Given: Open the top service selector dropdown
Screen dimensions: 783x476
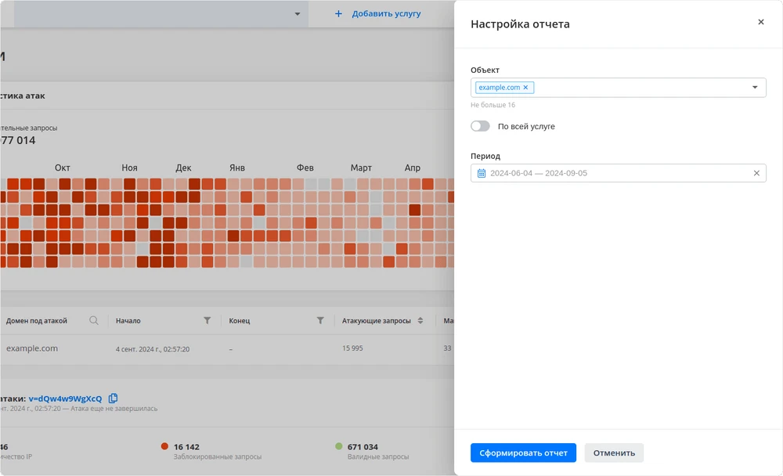Looking at the screenshot, I should point(298,13).
